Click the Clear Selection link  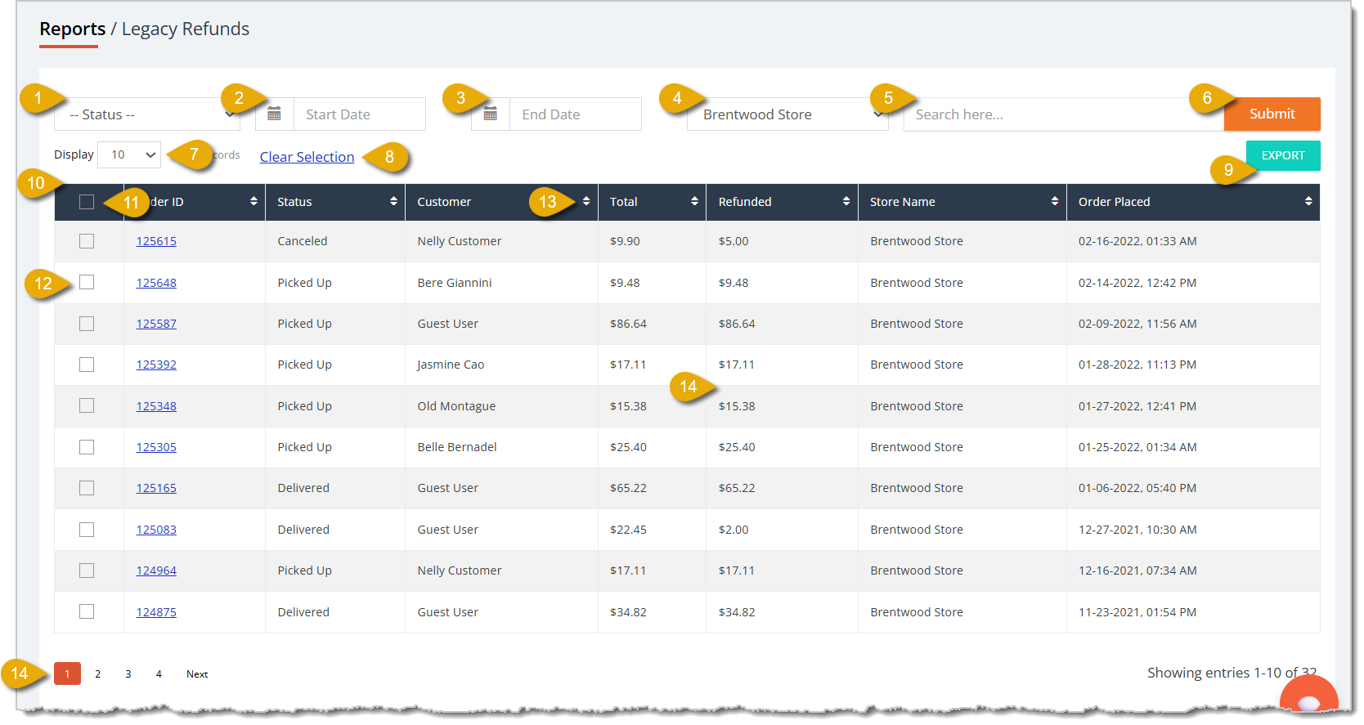[307, 157]
